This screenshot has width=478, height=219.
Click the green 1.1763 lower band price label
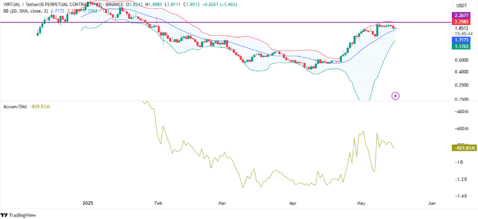pyautogui.click(x=461, y=46)
